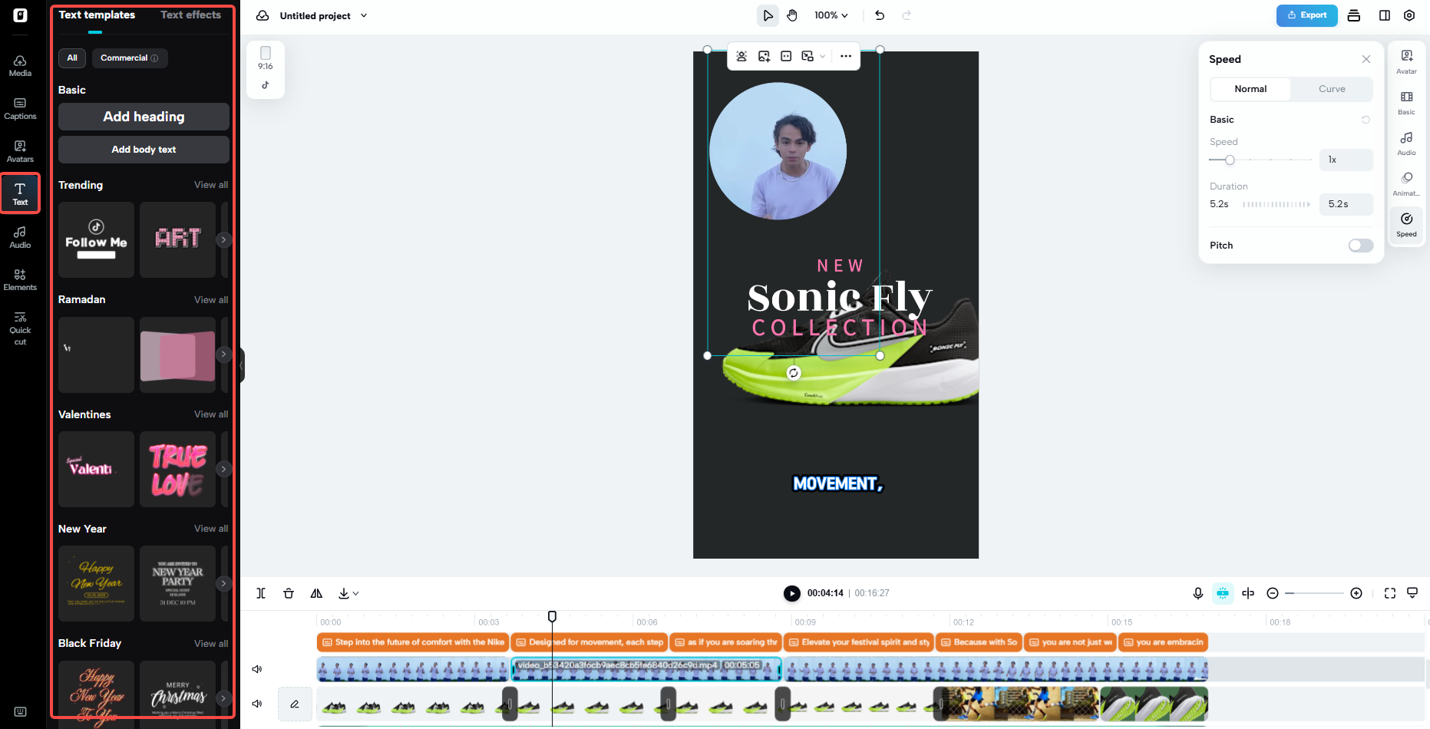This screenshot has width=1430, height=729.
Task: Switch to the Text effects tab
Action: pyautogui.click(x=190, y=14)
